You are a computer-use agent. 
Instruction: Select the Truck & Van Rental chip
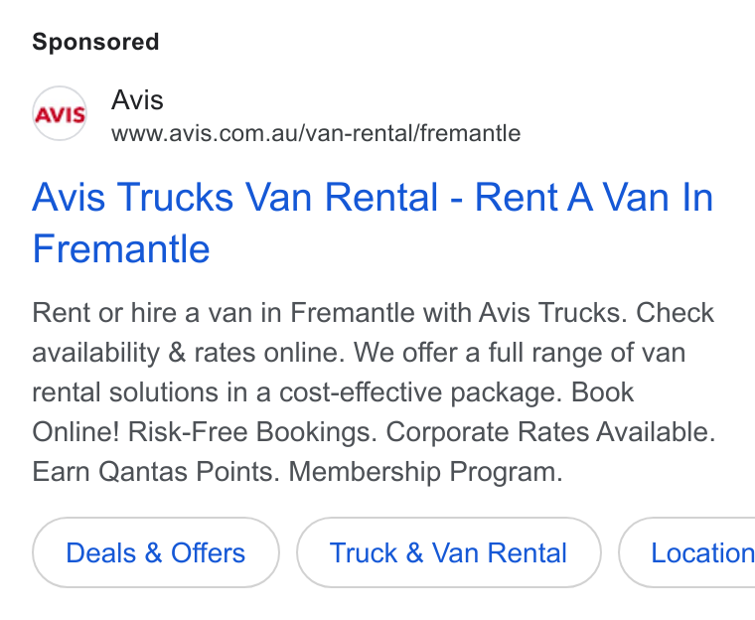tap(448, 552)
